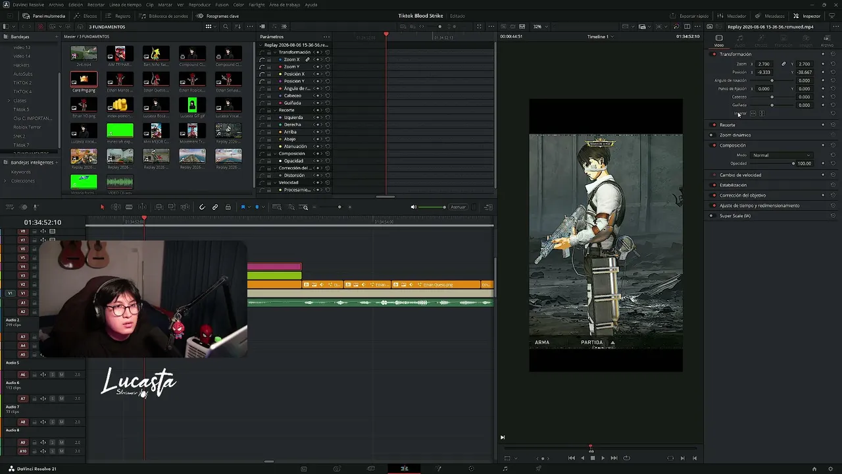Open the Cut page

coord(370,469)
